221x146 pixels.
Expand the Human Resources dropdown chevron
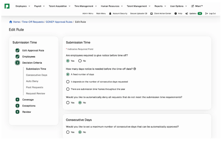[x=122, y=6]
